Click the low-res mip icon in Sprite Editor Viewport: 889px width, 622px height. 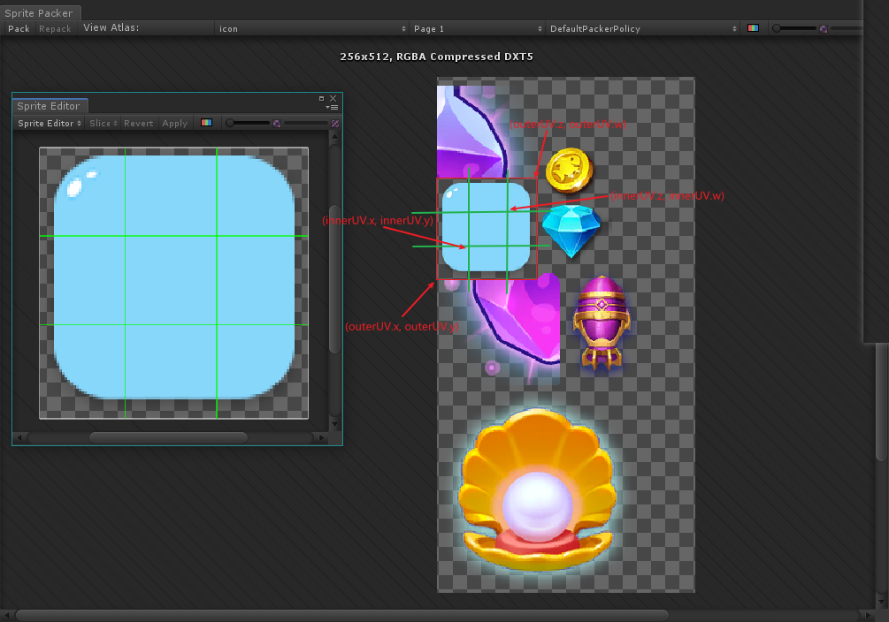[x=277, y=123]
